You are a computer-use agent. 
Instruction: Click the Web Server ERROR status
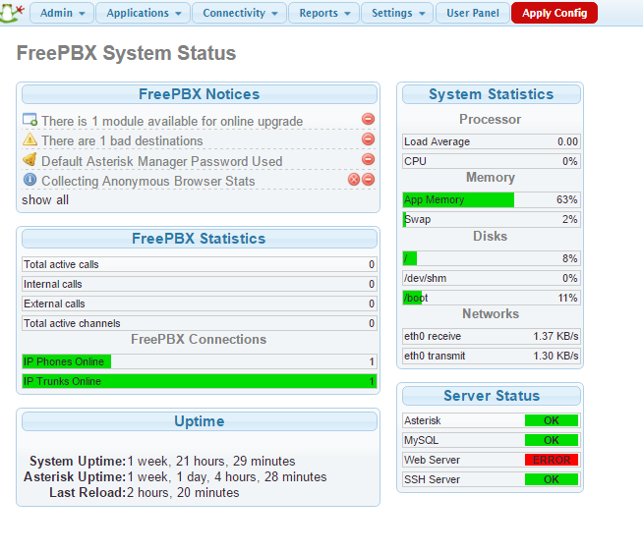[x=552, y=460]
